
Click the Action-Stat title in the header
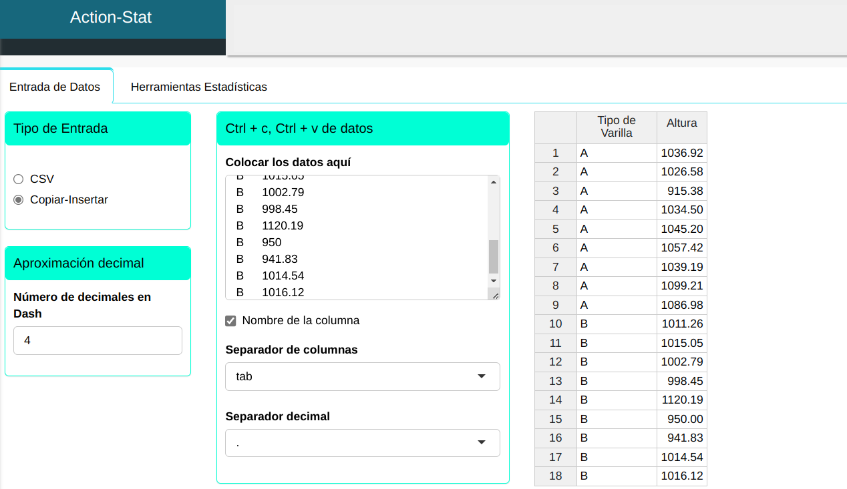pos(111,17)
